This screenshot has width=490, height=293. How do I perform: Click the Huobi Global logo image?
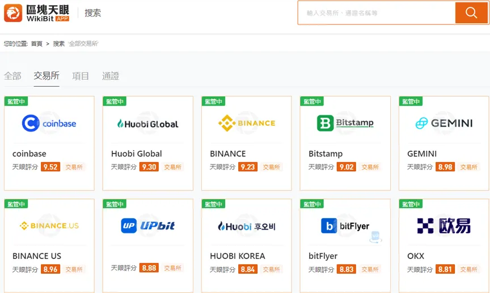[147, 124]
